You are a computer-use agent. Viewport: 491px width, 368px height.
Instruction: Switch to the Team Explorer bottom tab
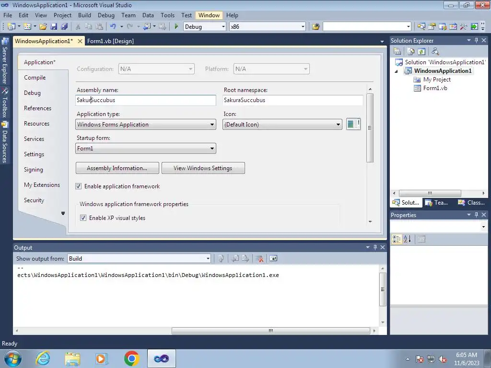click(437, 203)
